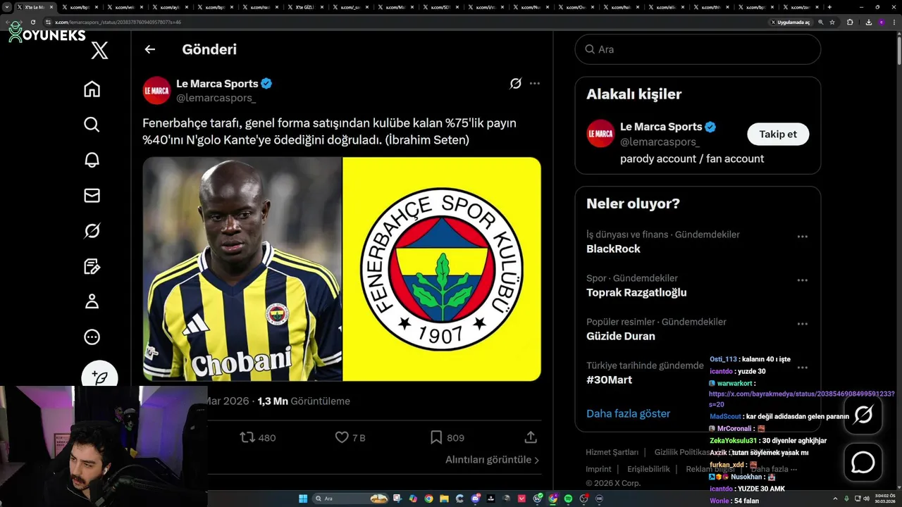Open Spotify from the taskbar
The image size is (902, 507).
[568, 499]
